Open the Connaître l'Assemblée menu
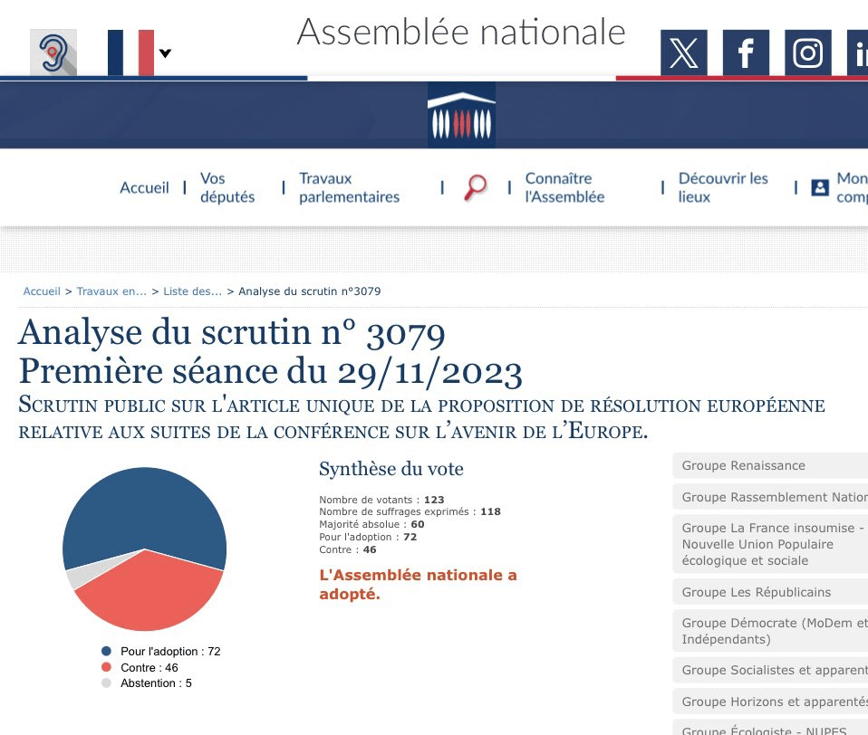The height and width of the screenshot is (735, 868). click(564, 187)
